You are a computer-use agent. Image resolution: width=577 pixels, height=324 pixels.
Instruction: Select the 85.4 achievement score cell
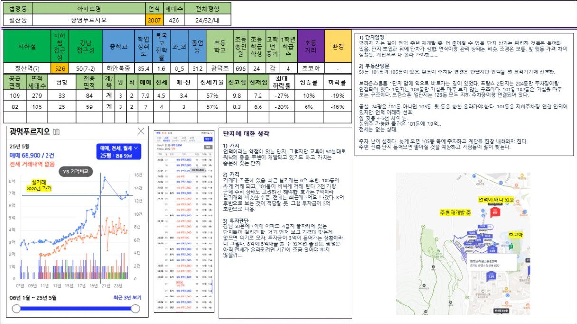coord(144,68)
